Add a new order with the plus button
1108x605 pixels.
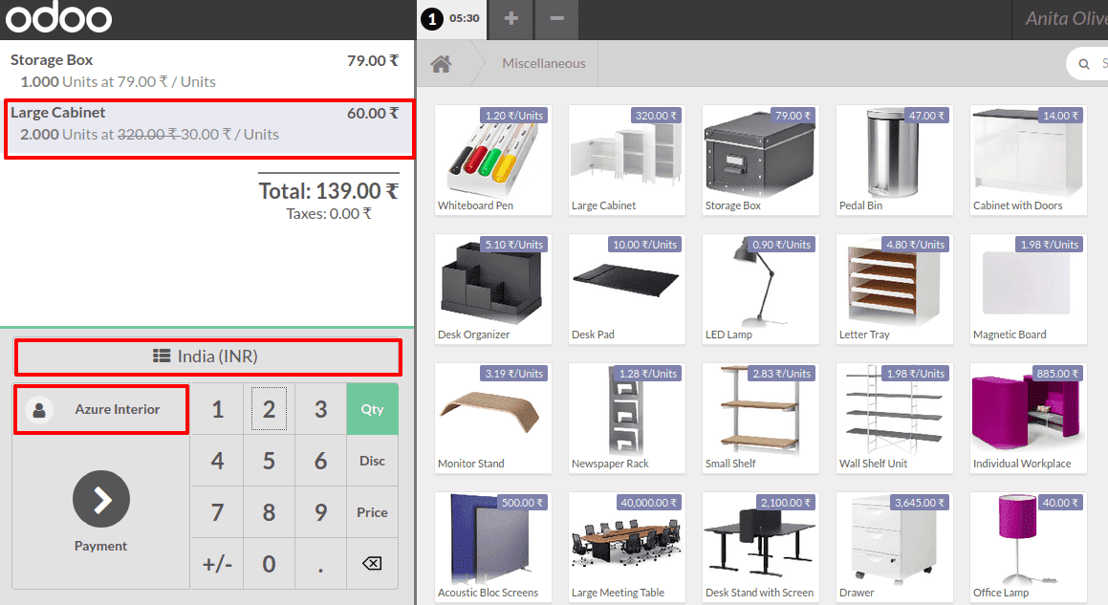pyautogui.click(x=511, y=18)
